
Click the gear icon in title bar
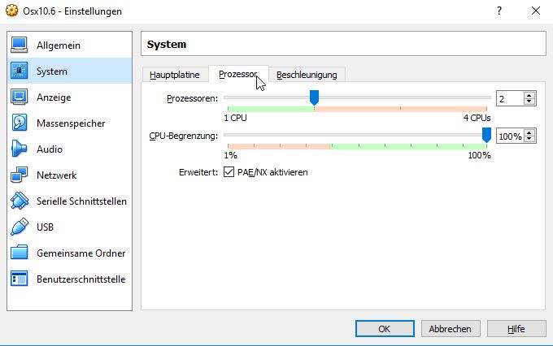(11, 11)
